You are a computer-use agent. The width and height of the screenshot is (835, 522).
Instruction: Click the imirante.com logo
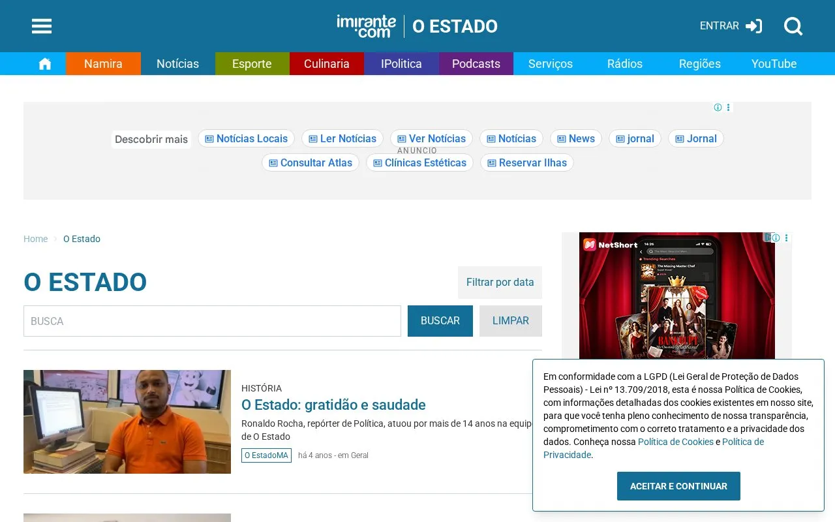[366, 26]
